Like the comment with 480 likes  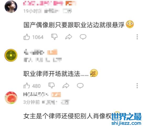click(26, 85)
